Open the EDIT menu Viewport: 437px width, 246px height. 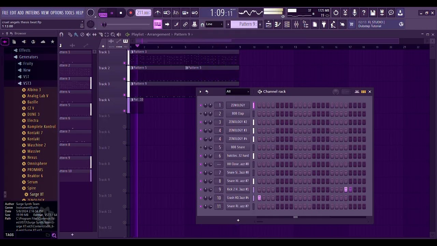[x=13, y=13]
